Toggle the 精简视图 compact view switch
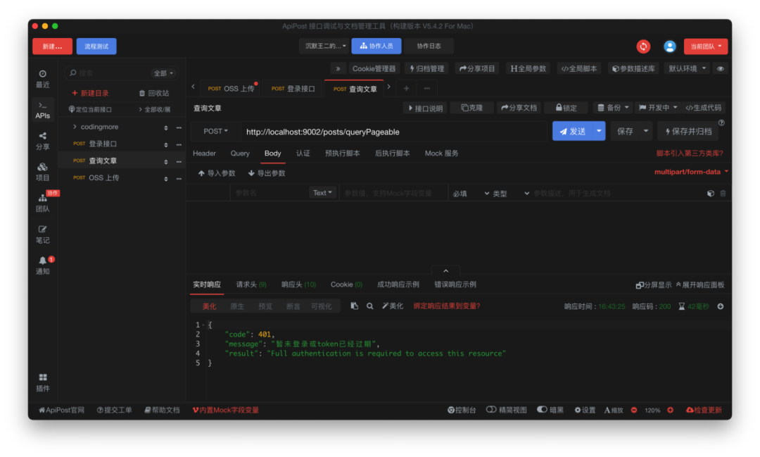The width and height of the screenshot is (760, 457). (x=491, y=409)
